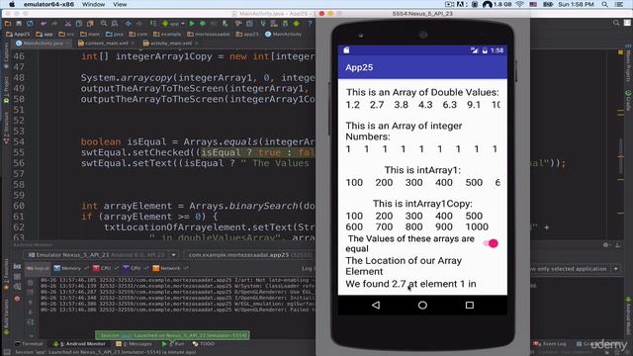Click line number 60 in the gutter

[19, 206]
